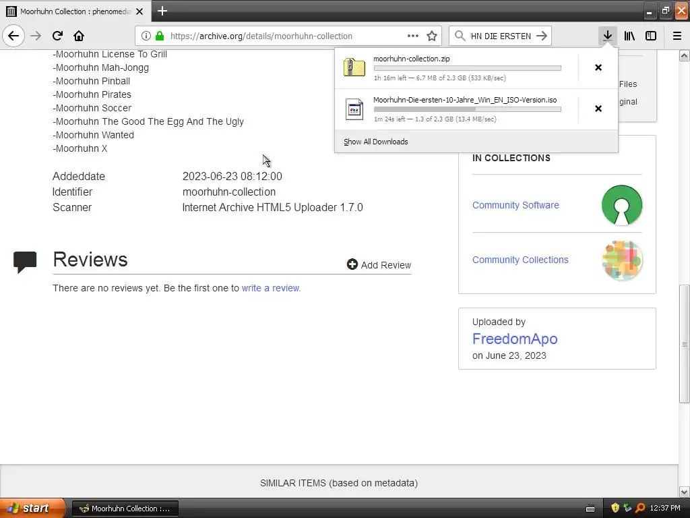Click the text -Moorhuhn Wanted

point(93,135)
